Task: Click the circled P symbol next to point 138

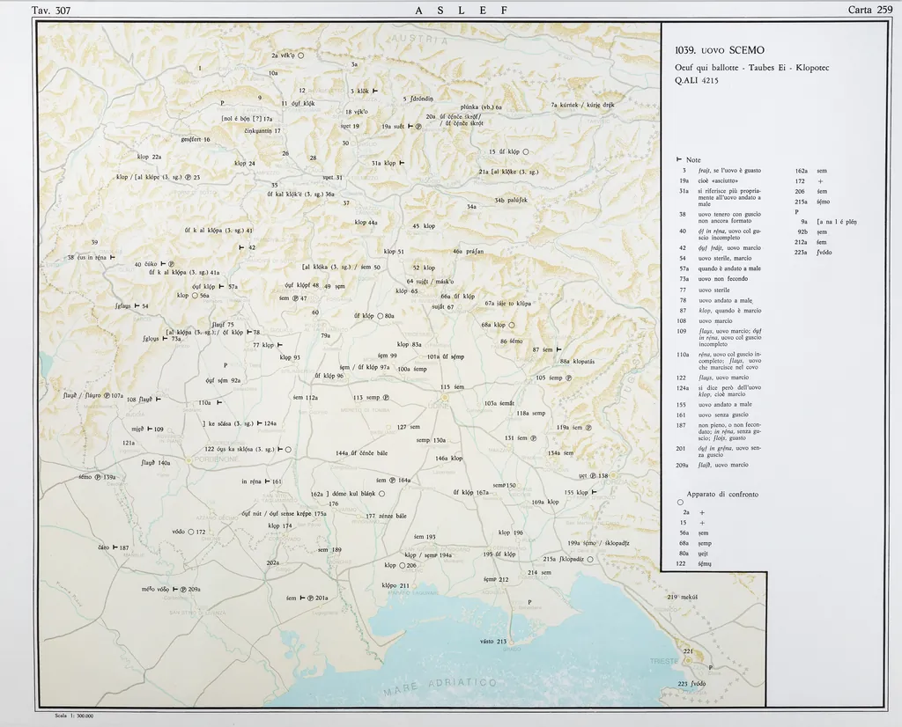Action: [x=593, y=476]
